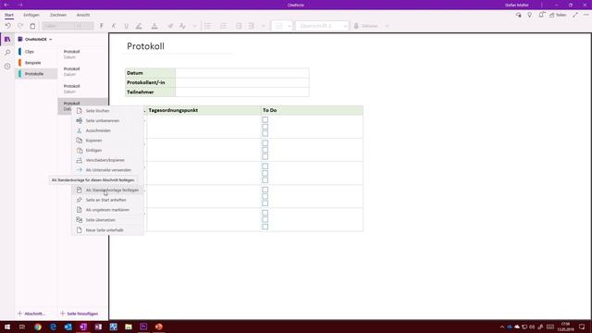Open Chrome from the taskbar

pyautogui.click(x=38, y=327)
